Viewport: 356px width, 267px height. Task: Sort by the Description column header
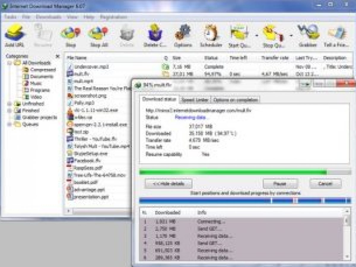coord(335,58)
